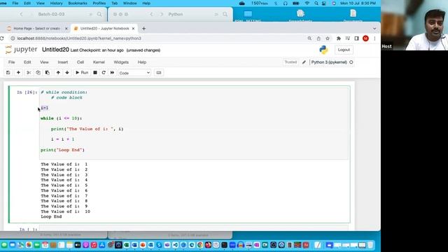This screenshot has width=448, height=252.
Task: Click the while (i <= 10): code line
Action: [x=61, y=118]
